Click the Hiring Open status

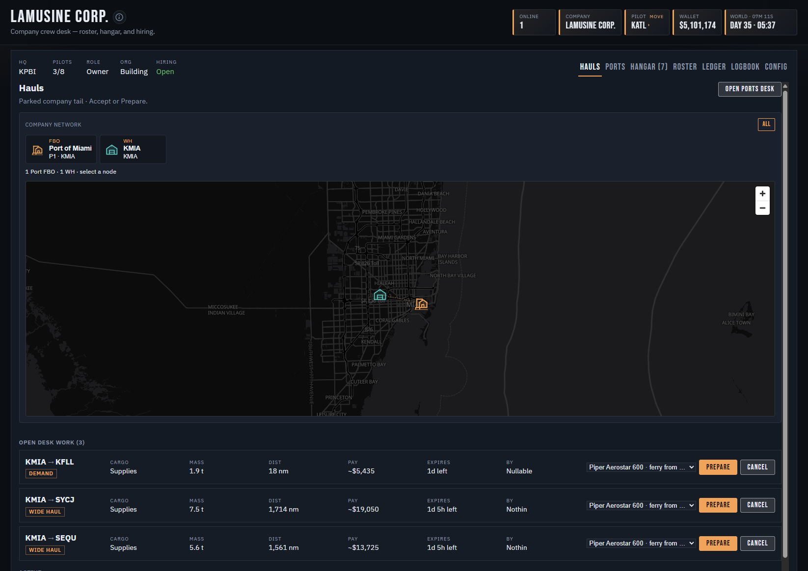(x=165, y=72)
